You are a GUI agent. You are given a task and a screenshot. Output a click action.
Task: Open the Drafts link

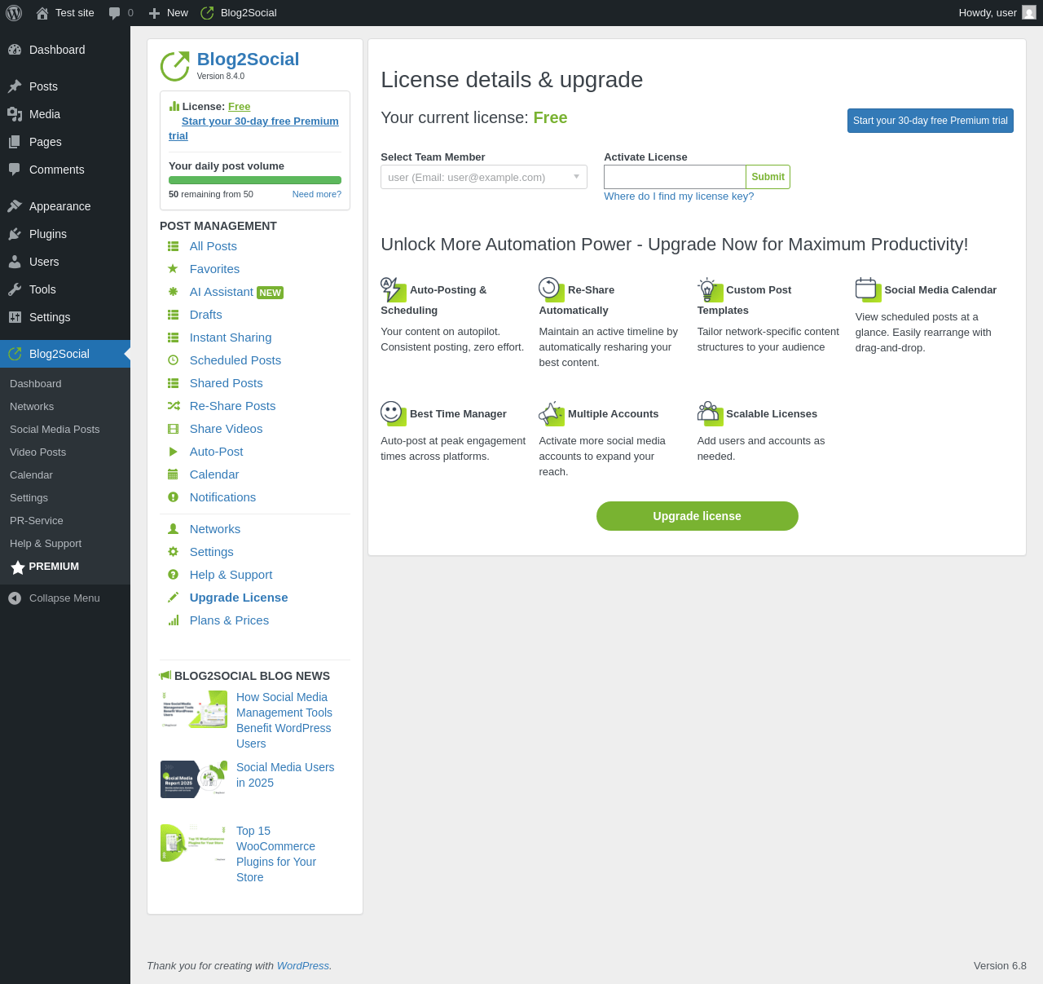click(206, 315)
